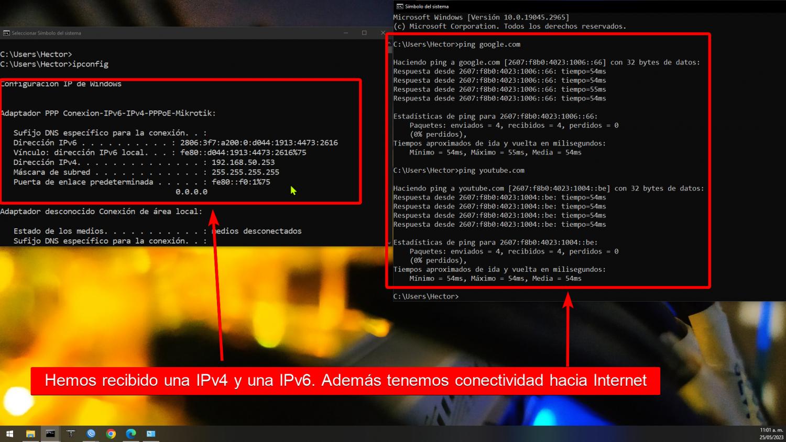Click the rightmost light-blue taskbar app icon
Screen dimensions: 786x442
coord(151,434)
